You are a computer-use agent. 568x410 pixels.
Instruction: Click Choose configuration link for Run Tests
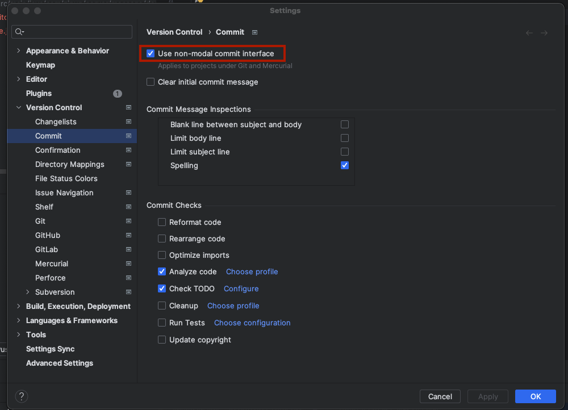click(x=252, y=323)
